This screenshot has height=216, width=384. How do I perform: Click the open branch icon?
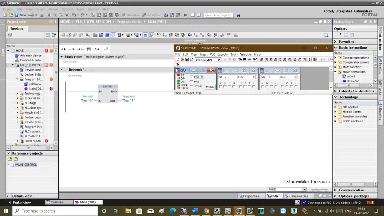pos(97,49)
